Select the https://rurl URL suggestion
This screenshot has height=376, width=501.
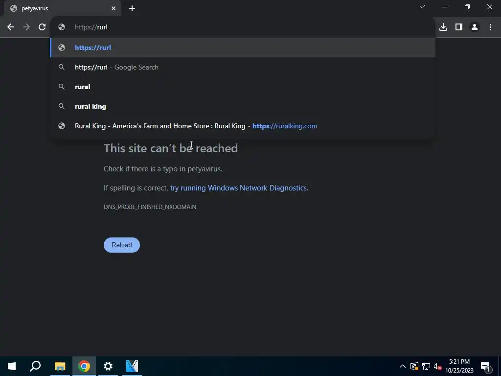tap(243, 47)
